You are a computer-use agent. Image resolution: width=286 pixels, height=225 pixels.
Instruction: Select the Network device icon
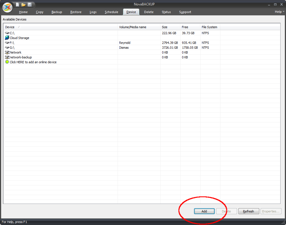click(7, 52)
